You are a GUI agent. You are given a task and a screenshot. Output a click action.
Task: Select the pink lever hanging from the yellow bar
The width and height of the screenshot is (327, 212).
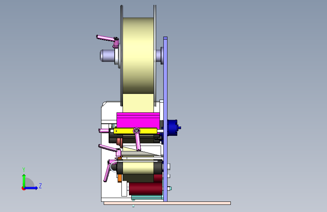(137, 139)
